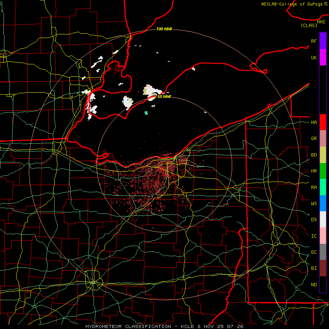Click the DS legend label
Image resolution: width=329 pixels, height=329 pixels.
(314, 220)
